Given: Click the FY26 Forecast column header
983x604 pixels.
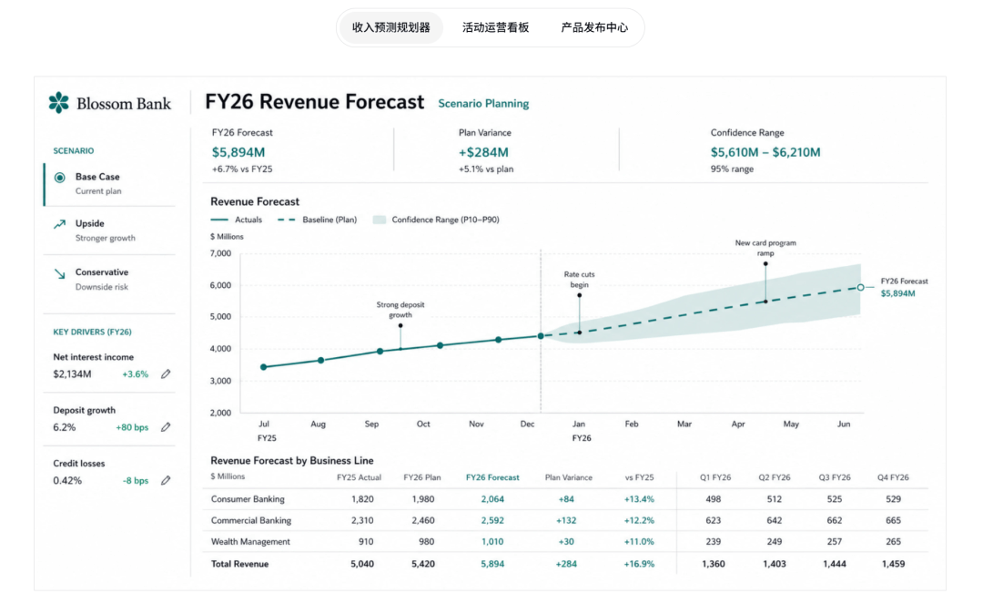Looking at the screenshot, I should [x=492, y=477].
